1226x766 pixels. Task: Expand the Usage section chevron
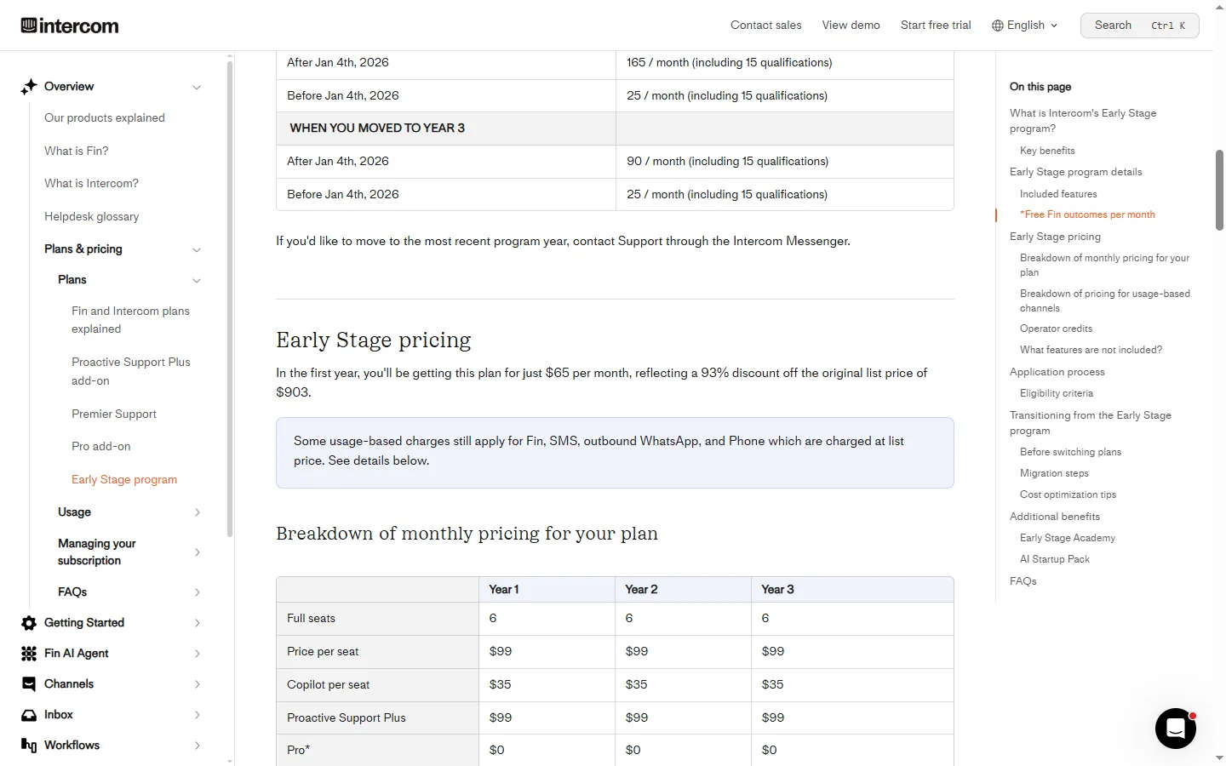point(197,512)
